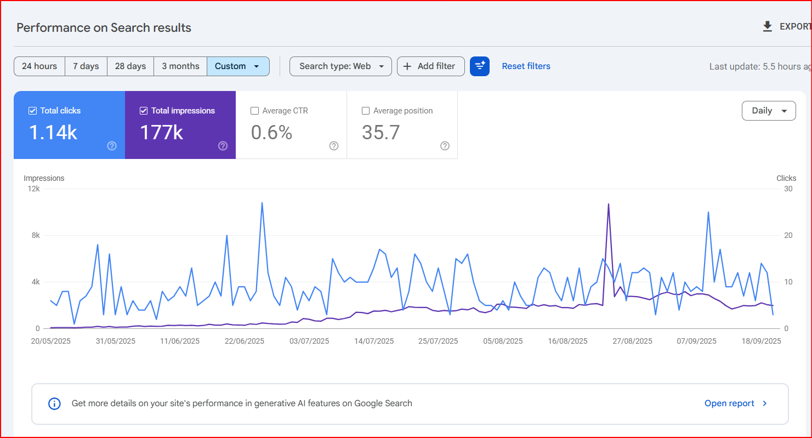Viewport: 812px width, 438px height.
Task: Click the impressions spike peak in late August
Action: pos(609,204)
